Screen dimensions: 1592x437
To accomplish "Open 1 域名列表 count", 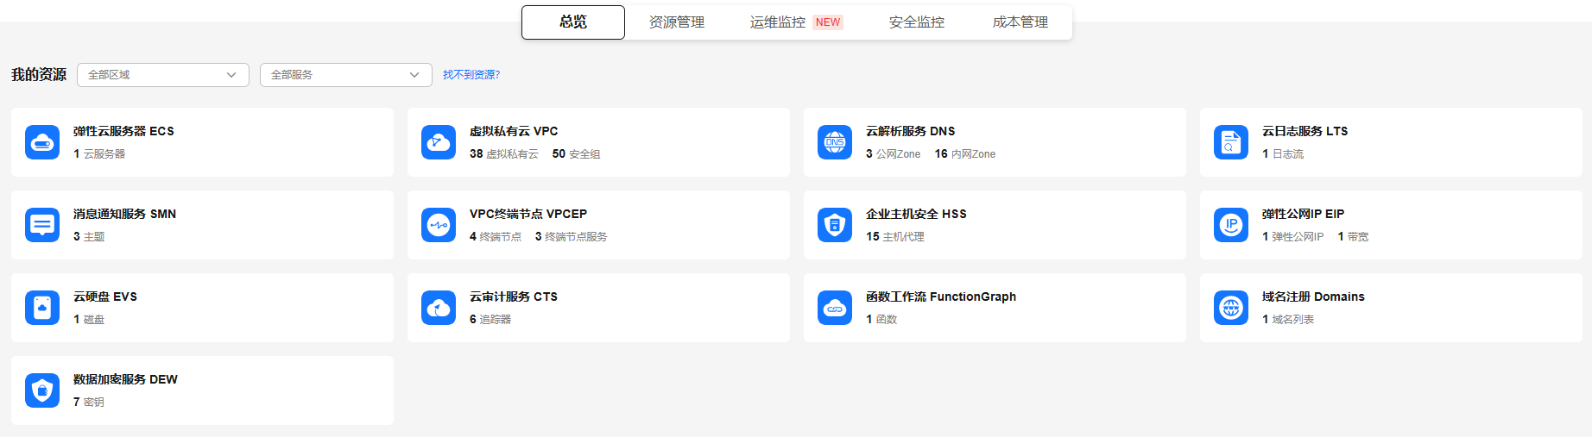I will tap(1288, 320).
